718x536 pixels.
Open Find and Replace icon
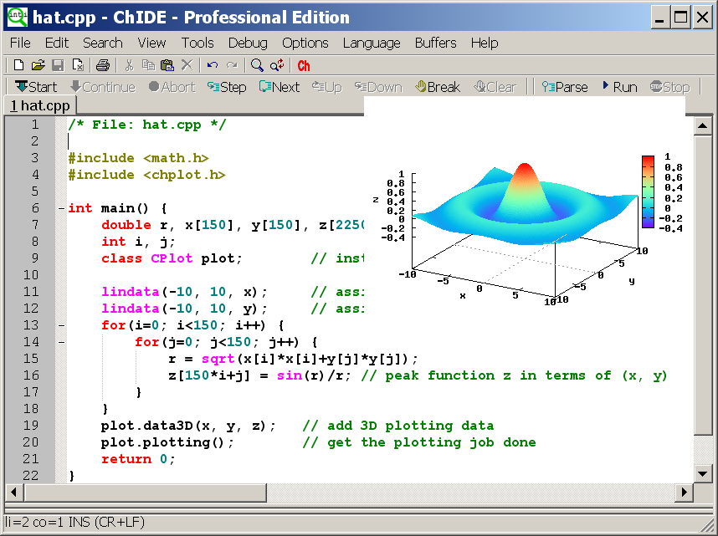coord(277,65)
